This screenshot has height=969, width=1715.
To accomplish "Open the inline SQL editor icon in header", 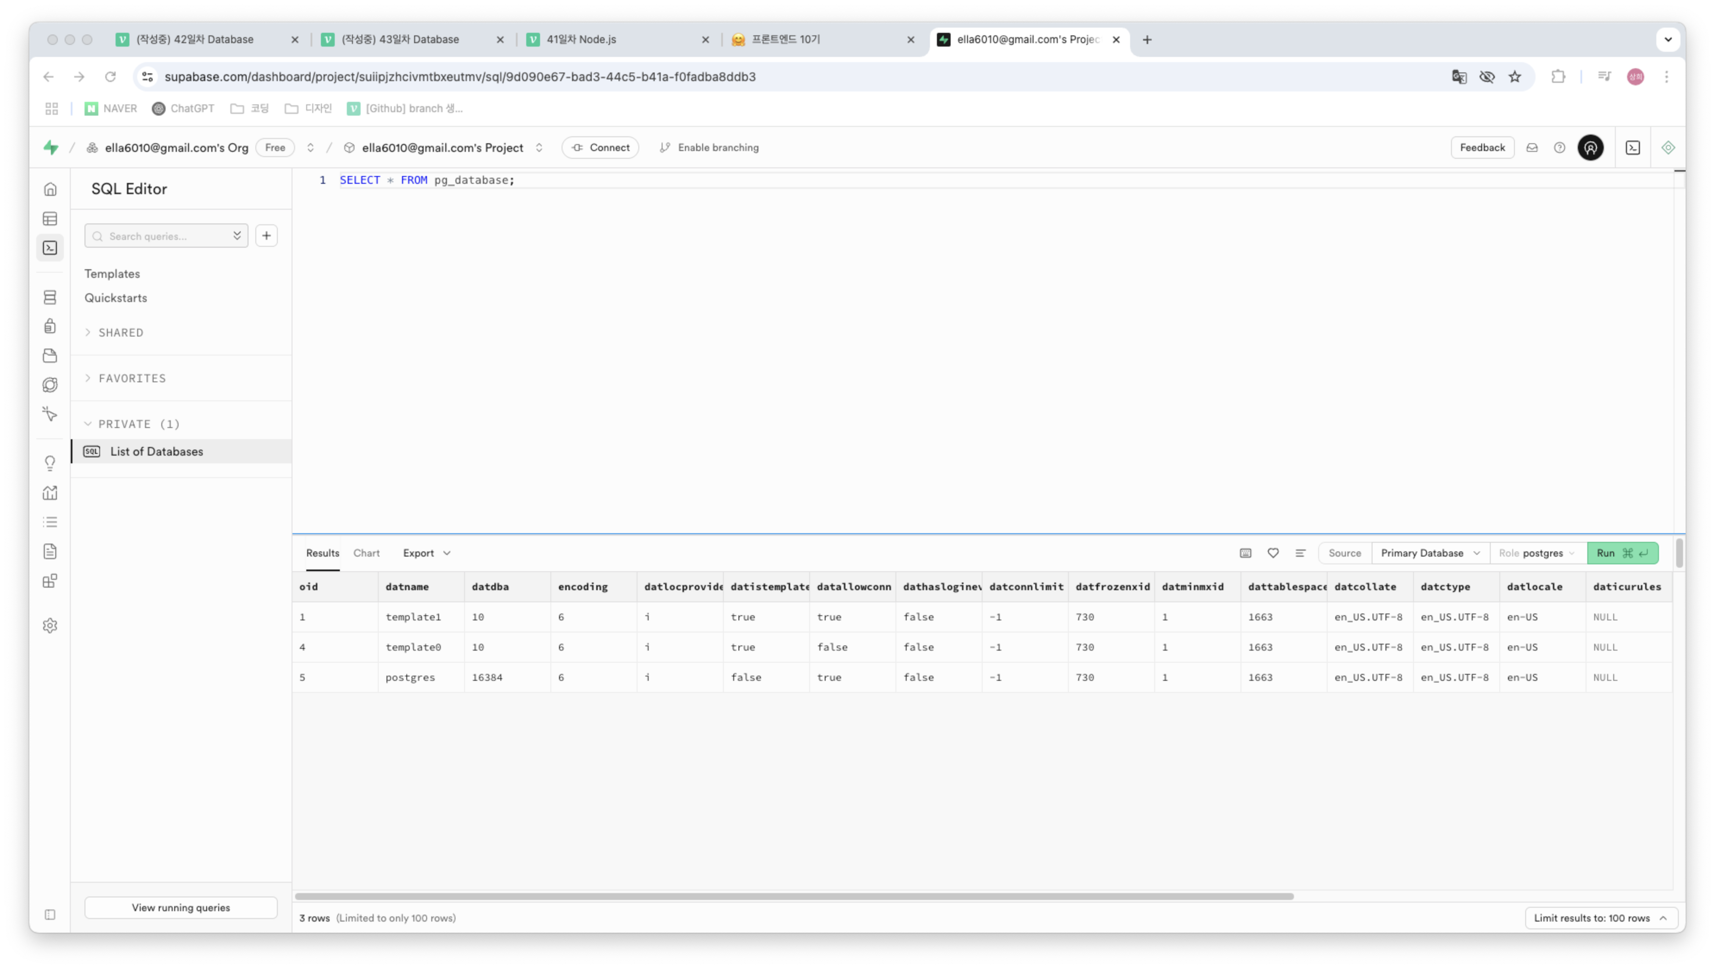I will point(1633,147).
